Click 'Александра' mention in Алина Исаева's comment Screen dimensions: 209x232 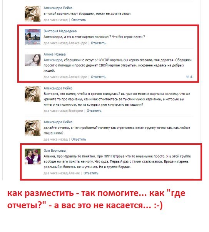(x=53, y=60)
